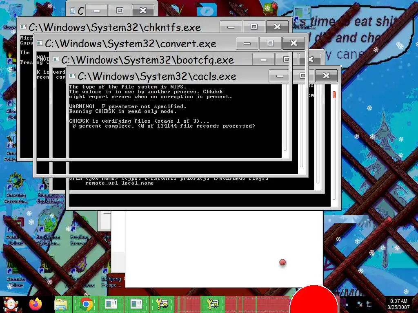Click the convert.exe window title bar icon
Image resolution: width=418 pixels, height=313 pixels.
[x=40, y=43]
